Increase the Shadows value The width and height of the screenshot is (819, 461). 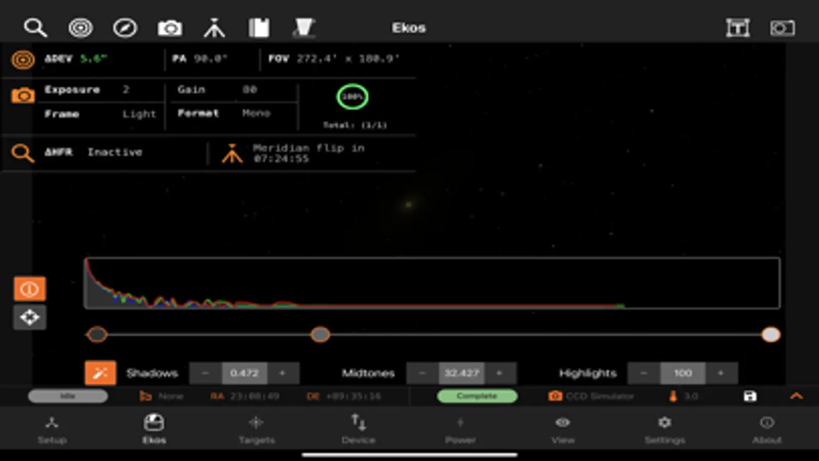283,373
